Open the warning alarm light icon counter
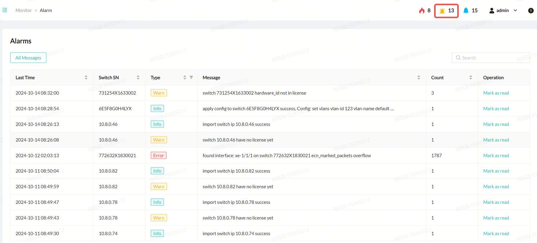 442,11
